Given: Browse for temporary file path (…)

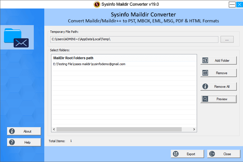Looking at the screenshot, I should click(x=227, y=39).
